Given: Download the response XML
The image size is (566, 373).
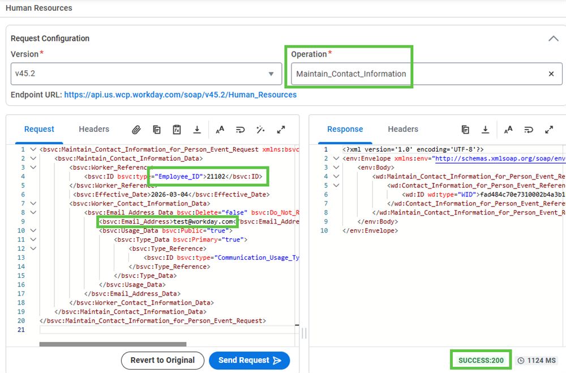Looking at the screenshot, I should 486,130.
